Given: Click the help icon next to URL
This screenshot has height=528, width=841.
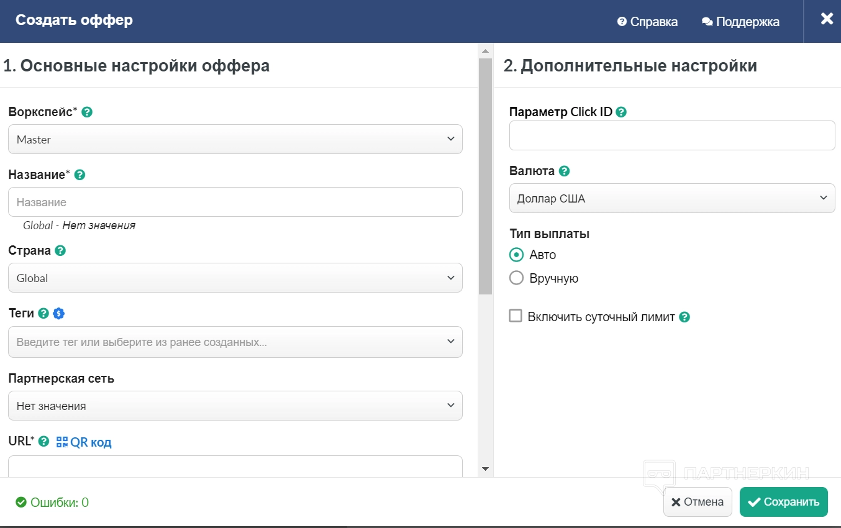Looking at the screenshot, I should (43, 442).
